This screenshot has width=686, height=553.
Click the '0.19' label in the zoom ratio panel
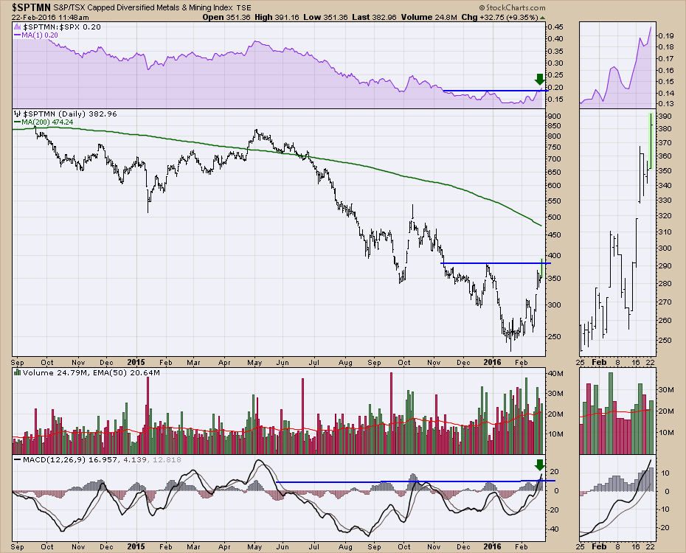[666, 36]
